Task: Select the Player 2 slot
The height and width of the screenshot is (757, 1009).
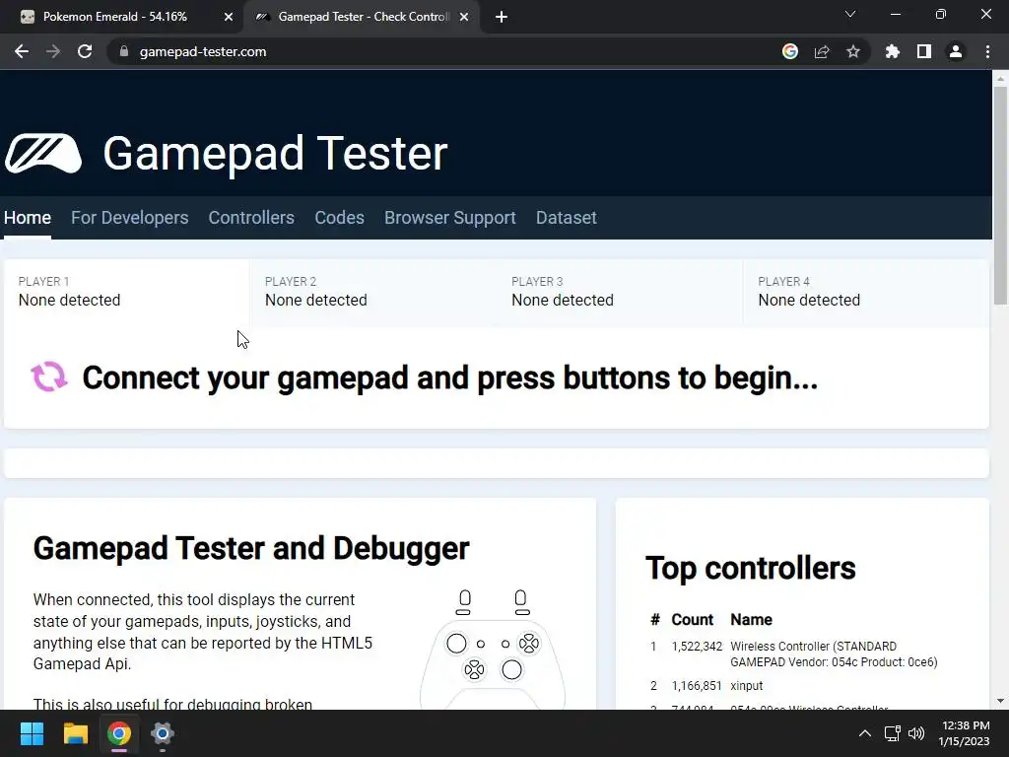Action: coord(372,292)
